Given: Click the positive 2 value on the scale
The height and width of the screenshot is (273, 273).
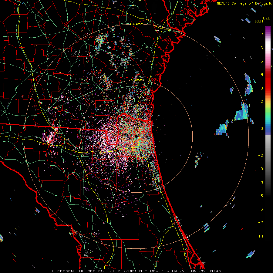Looking at the screenshot, I should (x=262, y=102).
